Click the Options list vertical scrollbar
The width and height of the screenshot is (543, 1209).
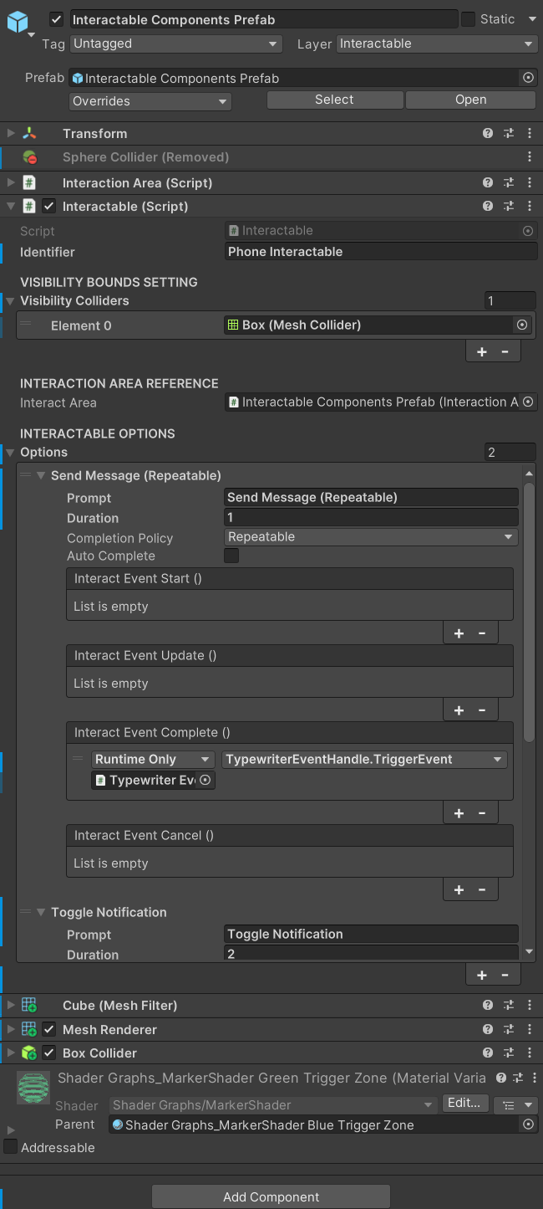click(x=529, y=612)
